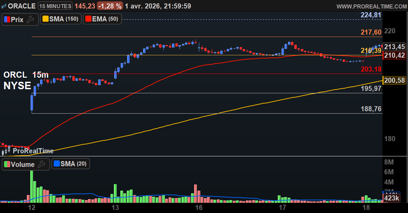
Task: Click the ProRealTime watermark text
Action: [x=34, y=151]
